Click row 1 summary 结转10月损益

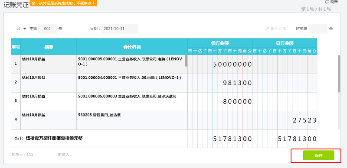(34, 59)
